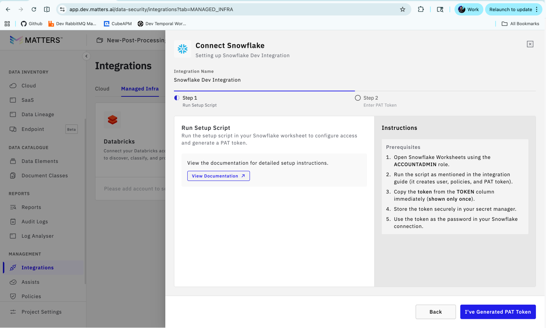546x328 pixels.
Task: Switch to the Cloud integrations tab
Action: tap(102, 89)
